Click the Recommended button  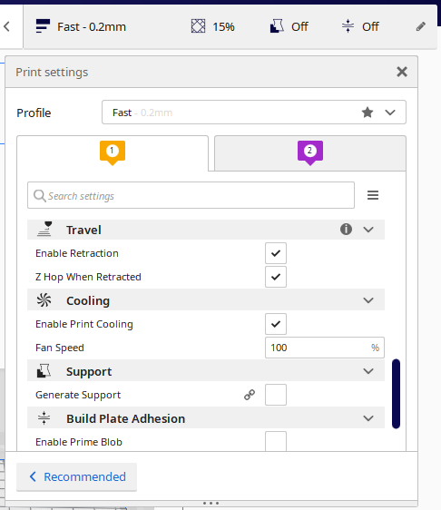coord(77,476)
